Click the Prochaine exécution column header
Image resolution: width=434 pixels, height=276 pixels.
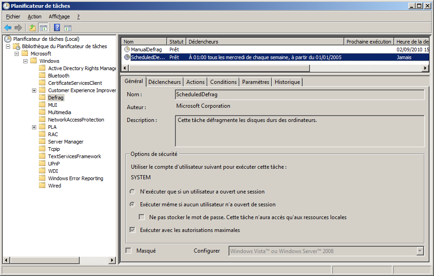369,42
